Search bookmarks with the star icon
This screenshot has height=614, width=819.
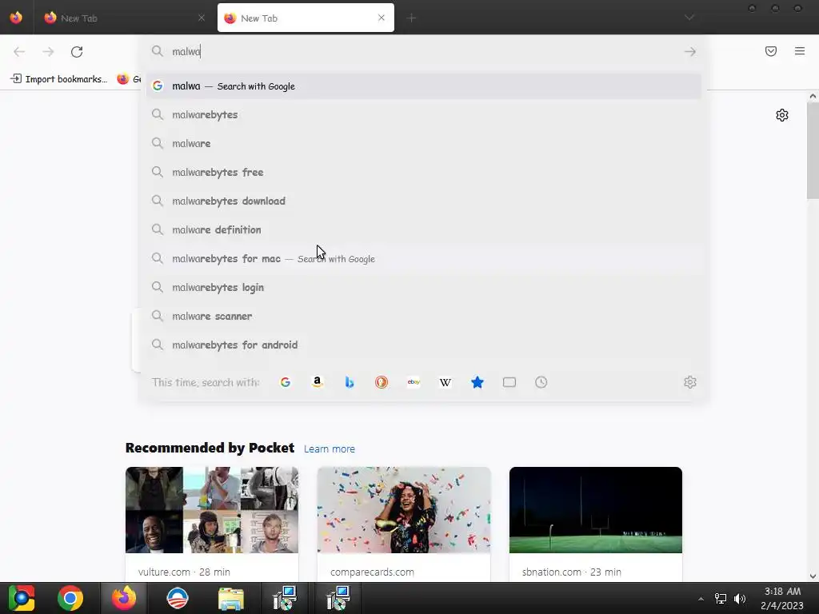coord(477,382)
